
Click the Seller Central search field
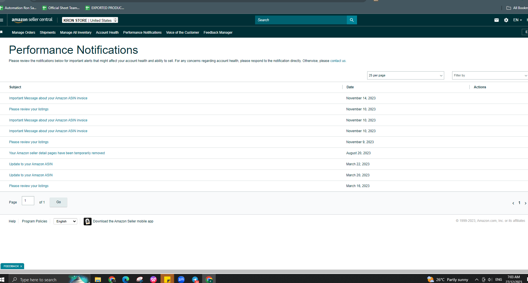click(x=301, y=20)
